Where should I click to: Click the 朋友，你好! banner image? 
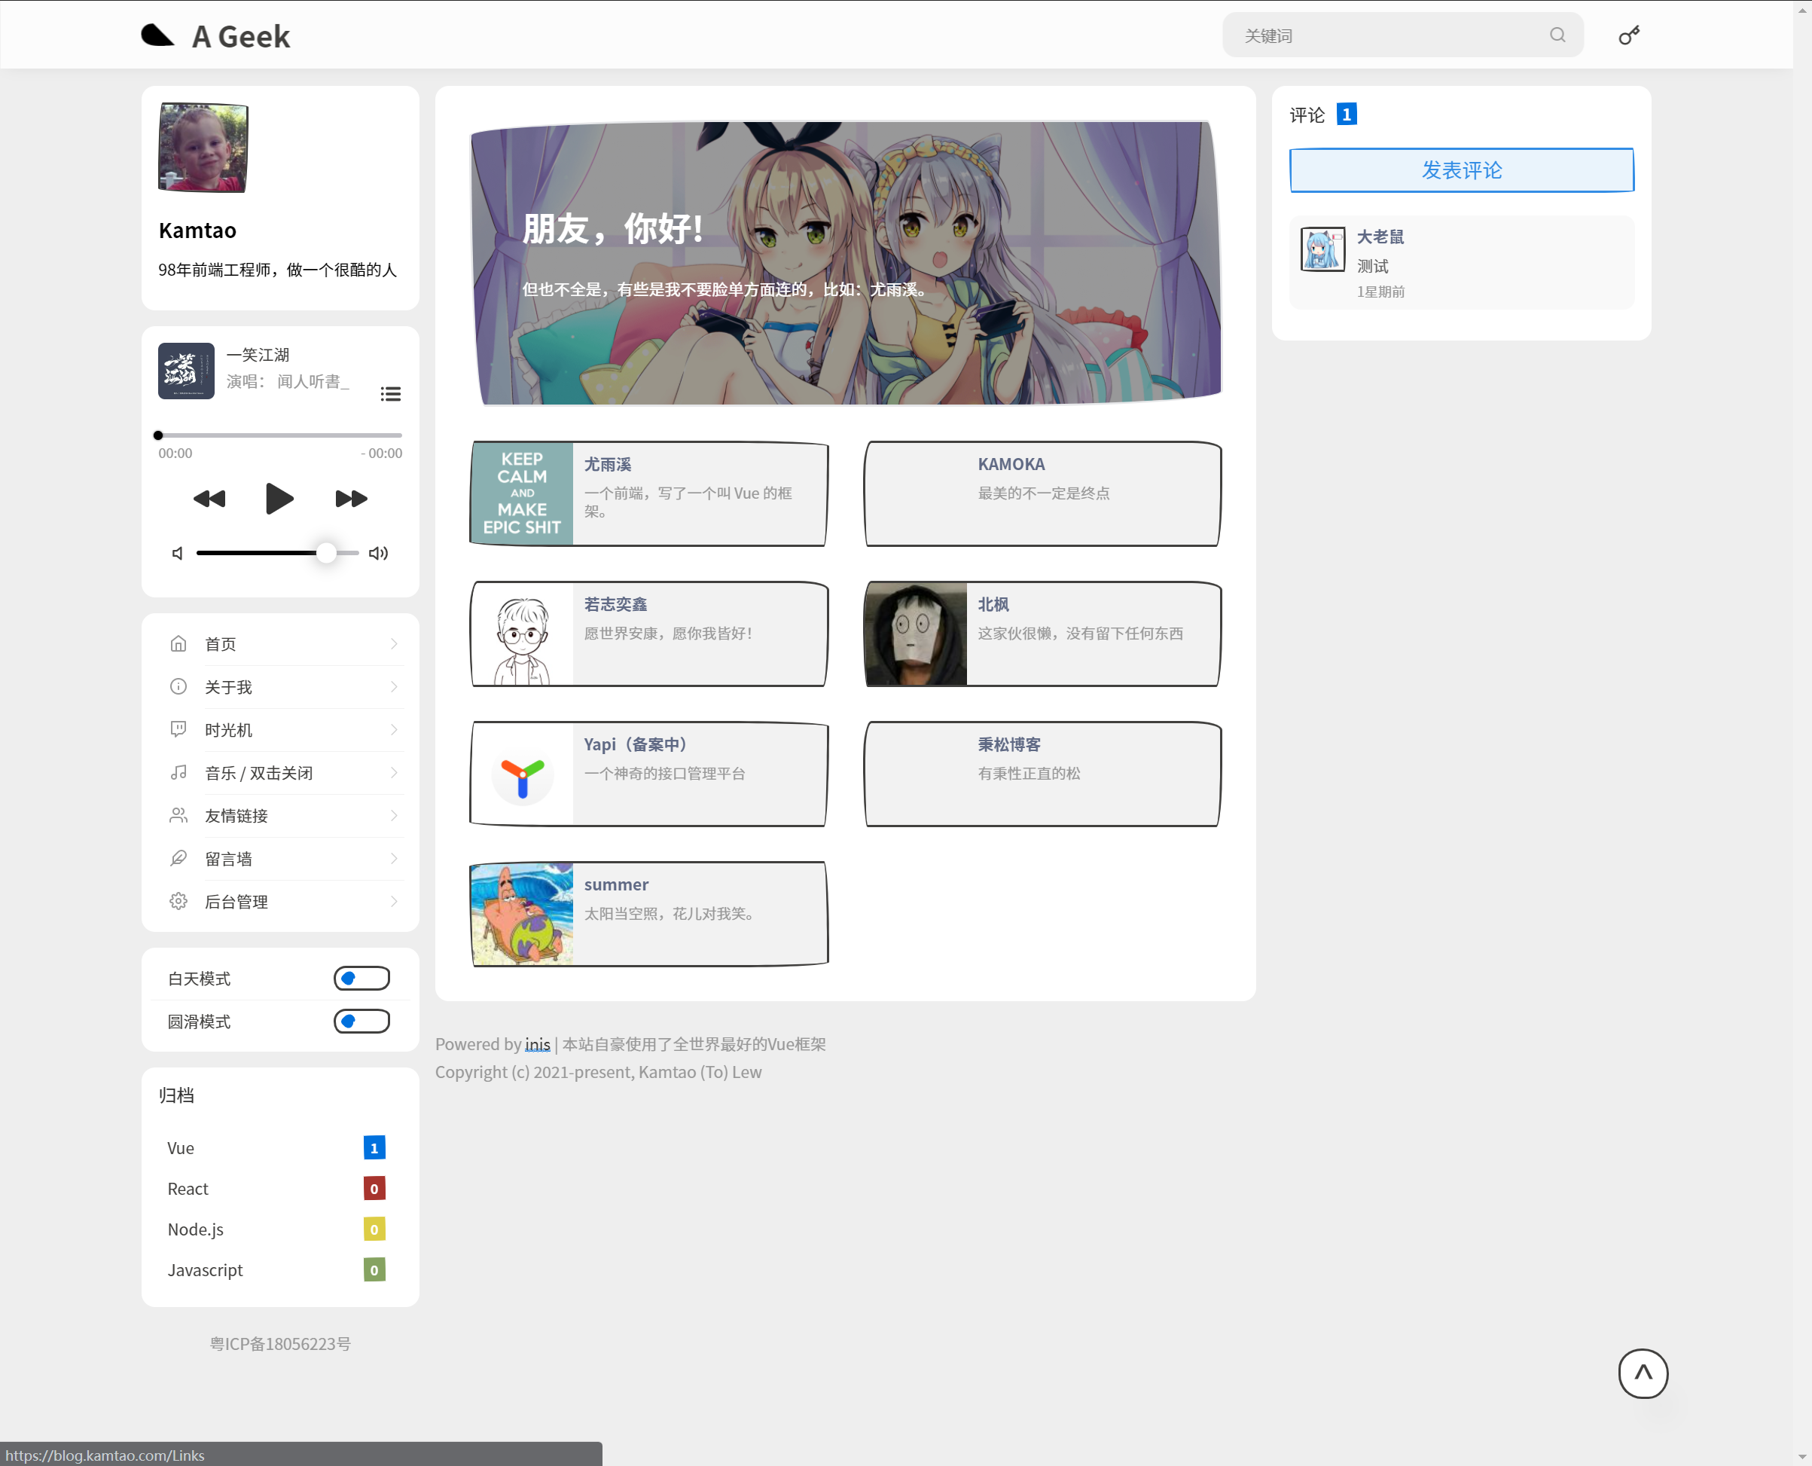pos(845,264)
